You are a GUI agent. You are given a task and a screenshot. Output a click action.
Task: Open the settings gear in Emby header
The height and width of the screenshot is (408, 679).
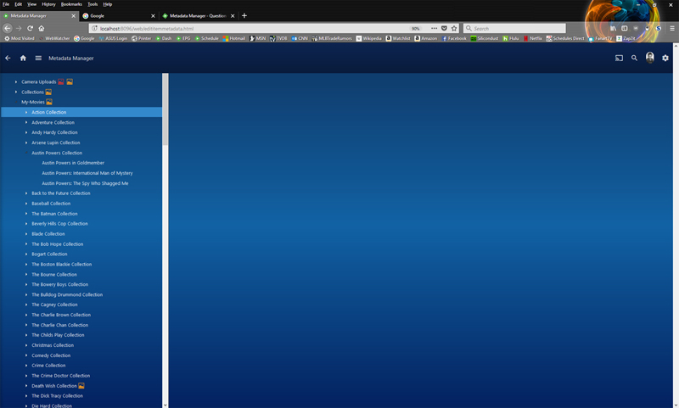(x=665, y=58)
